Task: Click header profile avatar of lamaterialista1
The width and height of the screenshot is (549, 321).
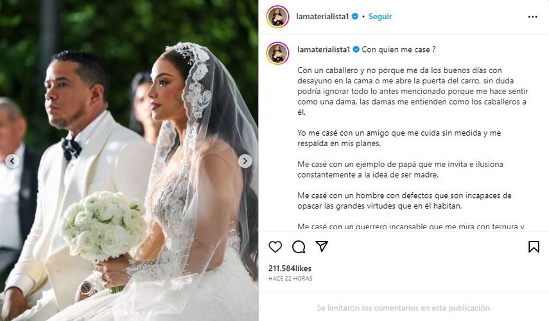Action: click(x=277, y=17)
